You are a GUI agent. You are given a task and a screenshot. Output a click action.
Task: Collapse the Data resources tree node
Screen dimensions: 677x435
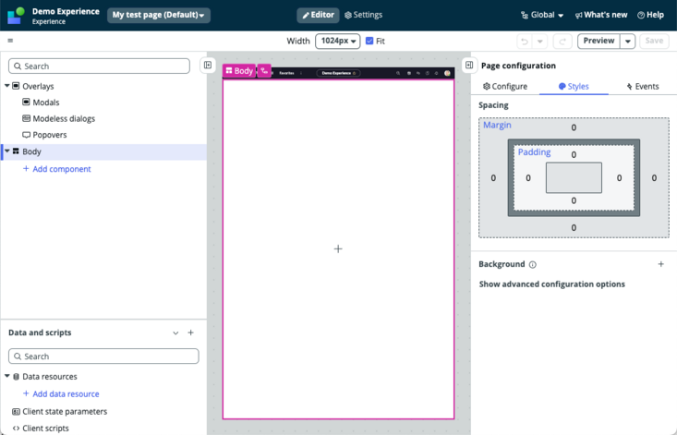click(6, 376)
